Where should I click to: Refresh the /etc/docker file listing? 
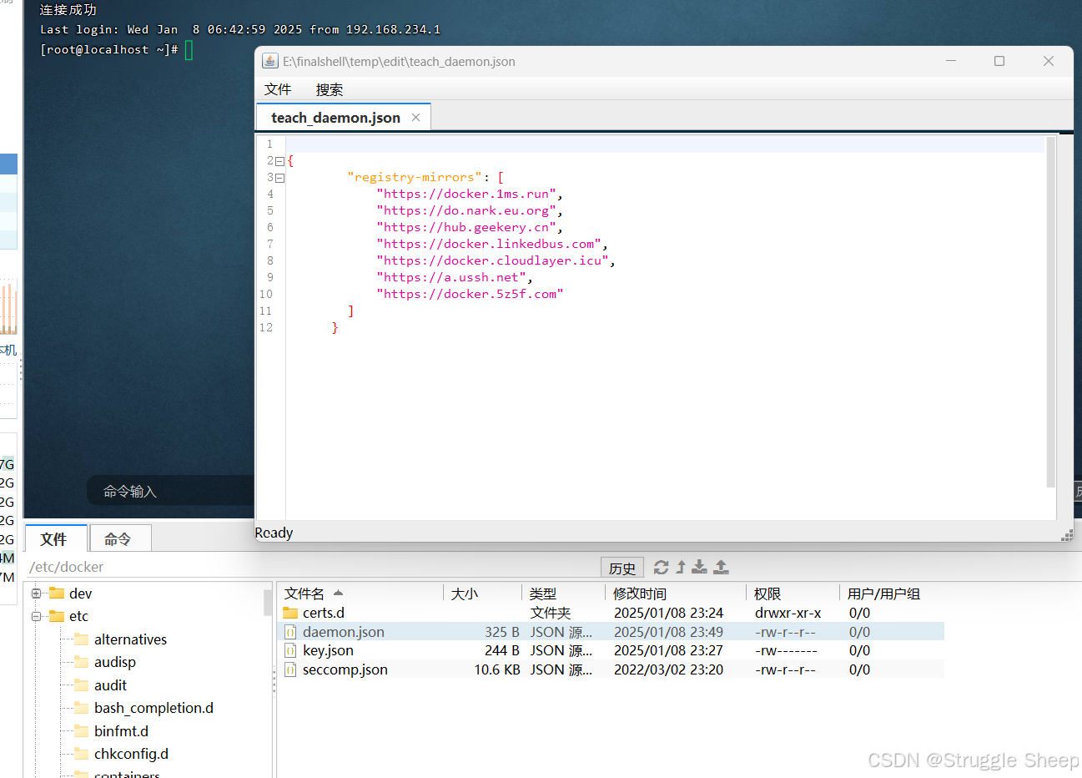[x=661, y=568]
